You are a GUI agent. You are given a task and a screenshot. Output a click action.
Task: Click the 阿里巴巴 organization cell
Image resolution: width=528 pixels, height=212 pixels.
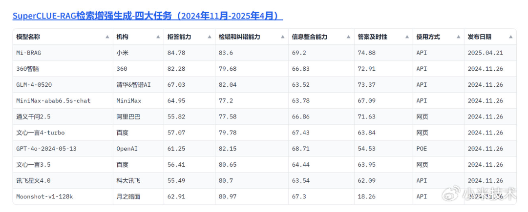click(x=138, y=116)
